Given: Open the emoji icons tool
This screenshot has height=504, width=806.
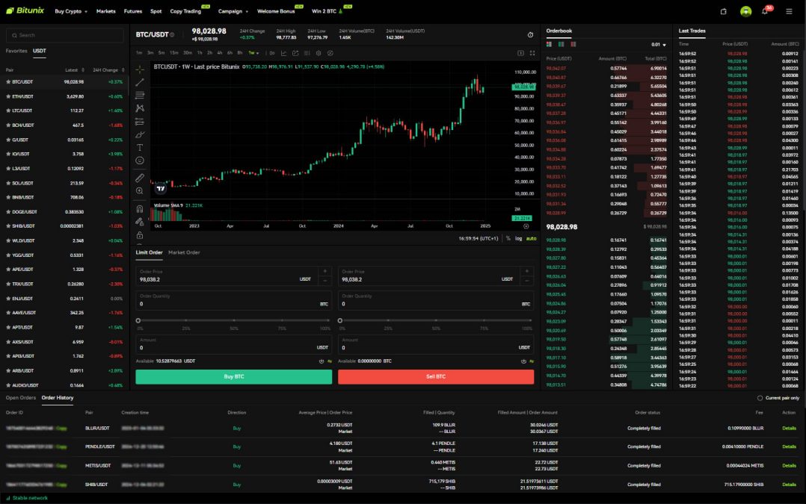Looking at the screenshot, I should [x=139, y=161].
